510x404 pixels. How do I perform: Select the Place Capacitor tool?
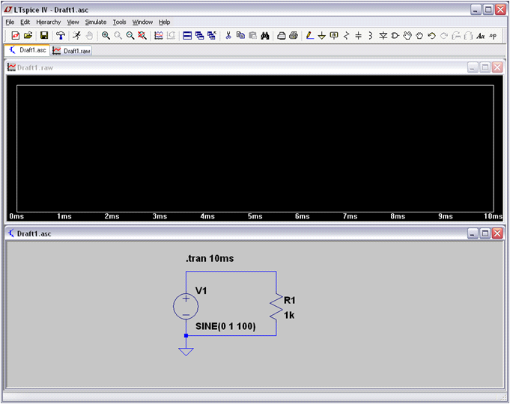click(x=359, y=35)
